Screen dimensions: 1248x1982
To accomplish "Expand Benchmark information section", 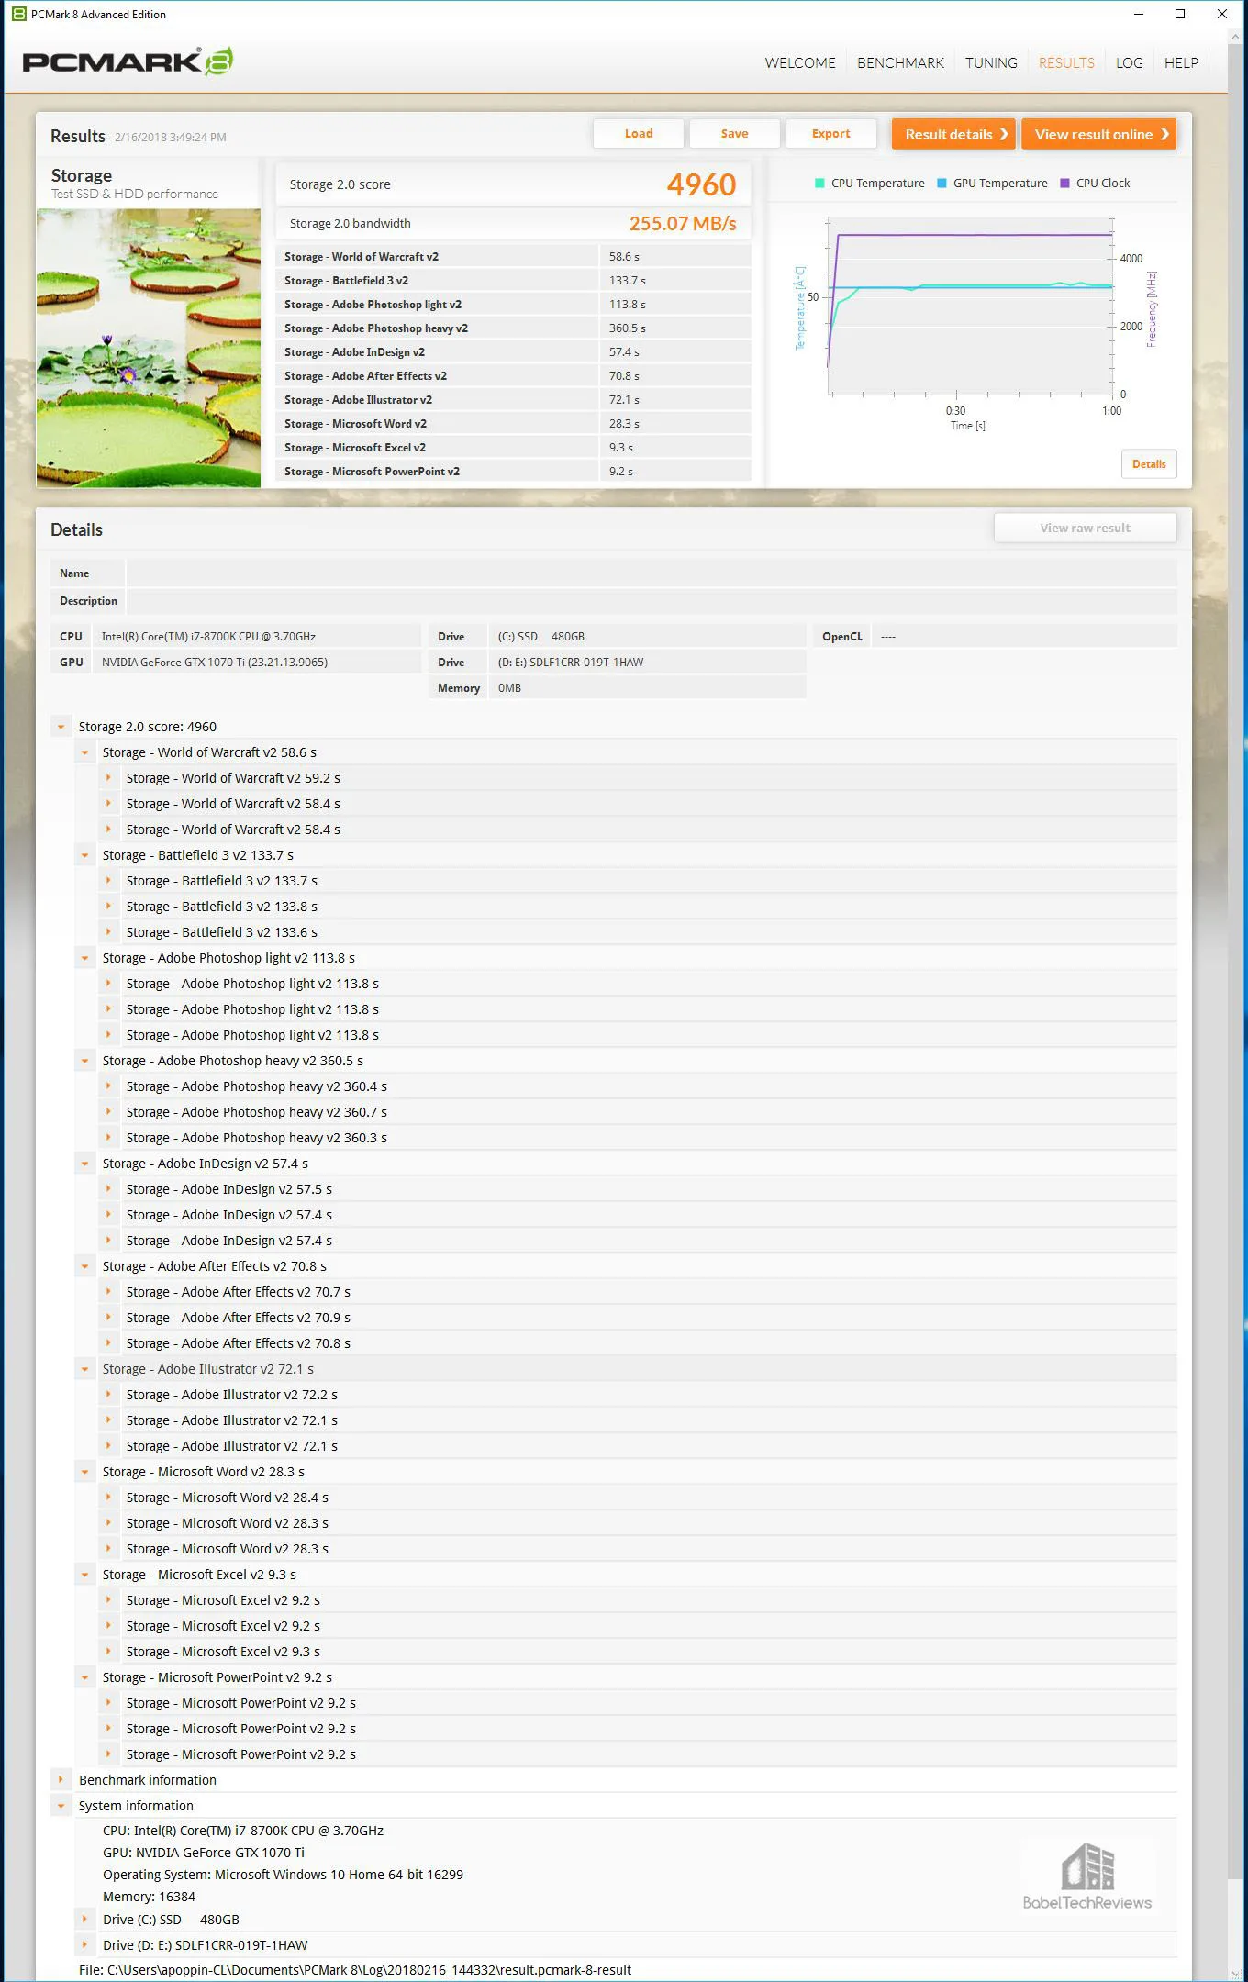I will 61,1780.
